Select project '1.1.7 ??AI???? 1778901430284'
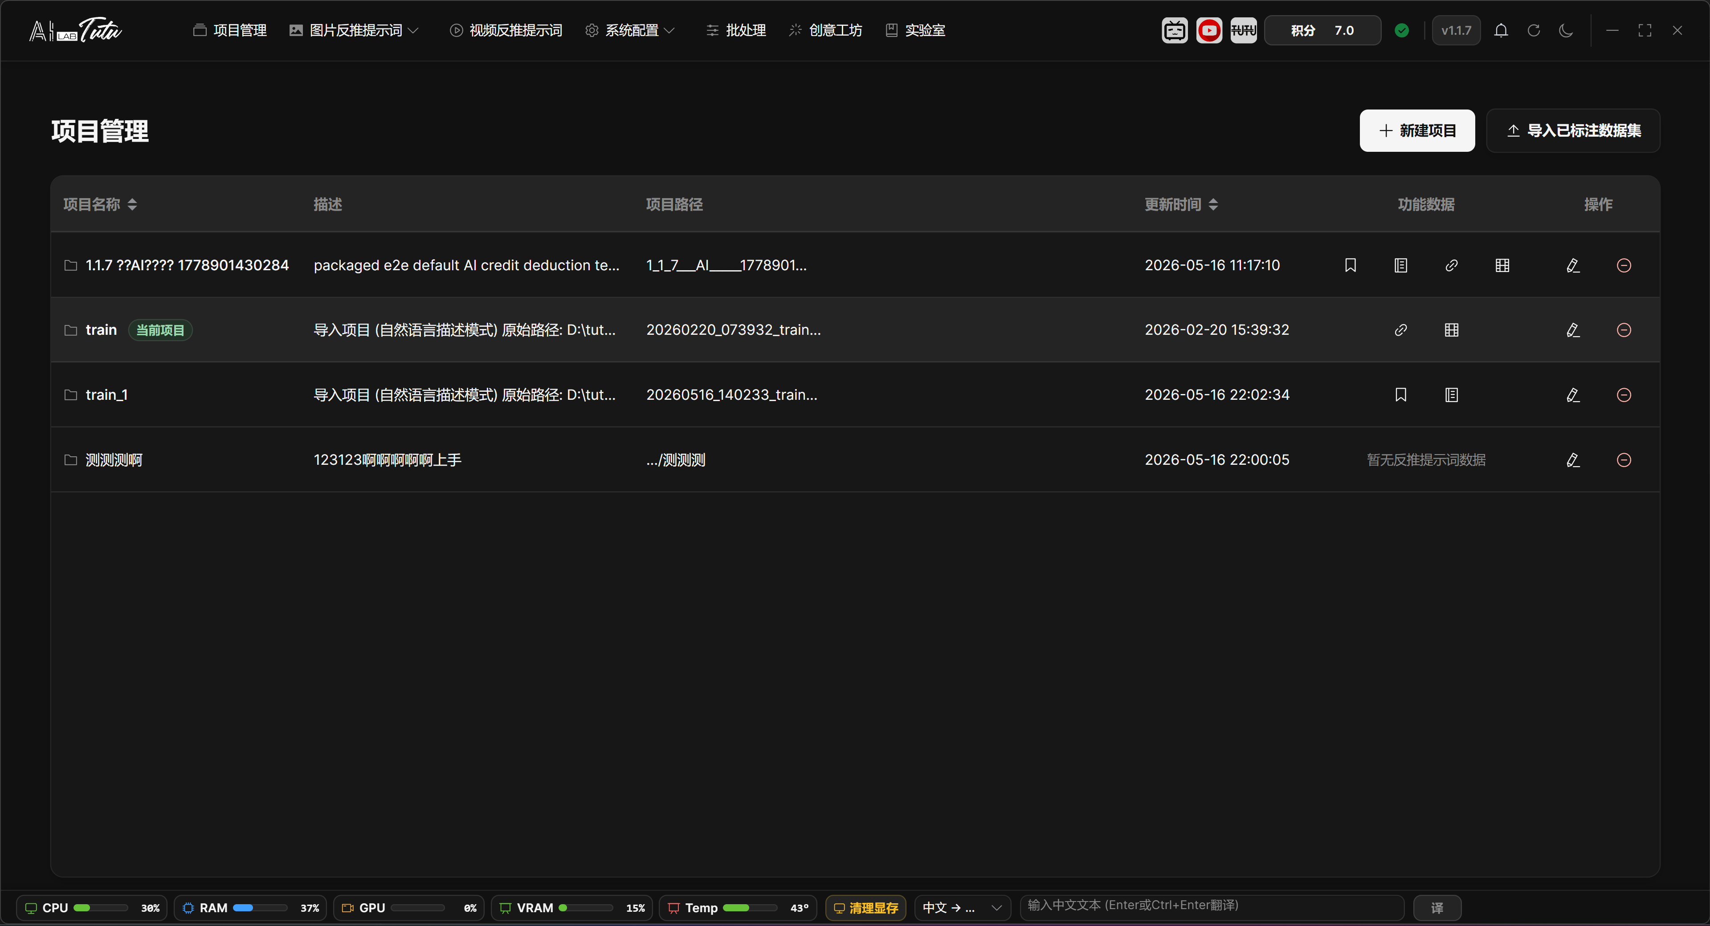 click(x=187, y=265)
